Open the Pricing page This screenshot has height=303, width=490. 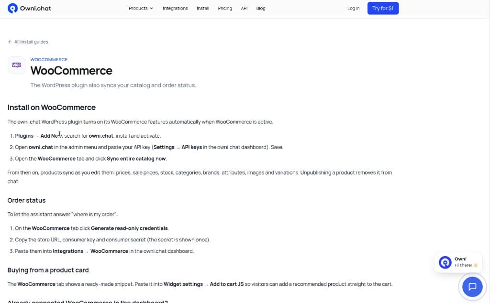click(225, 9)
